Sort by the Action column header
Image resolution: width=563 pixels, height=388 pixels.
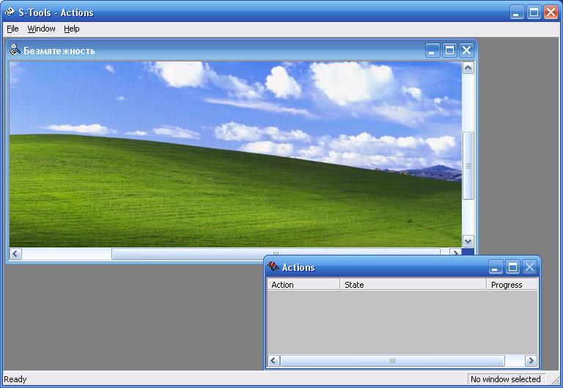(x=303, y=285)
